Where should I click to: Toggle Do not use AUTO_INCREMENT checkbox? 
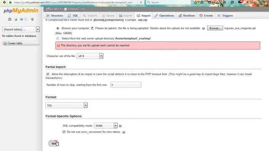[x=64, y=132]
